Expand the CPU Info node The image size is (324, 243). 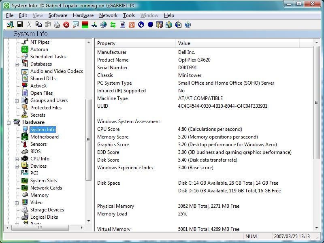point(17,159)
